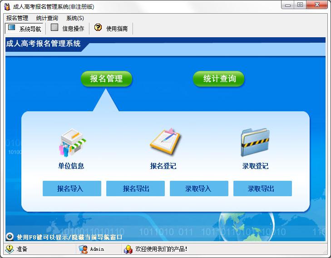
Task: Click the 成人高考报名管理系统 banner heading
Action: point(43,44)
